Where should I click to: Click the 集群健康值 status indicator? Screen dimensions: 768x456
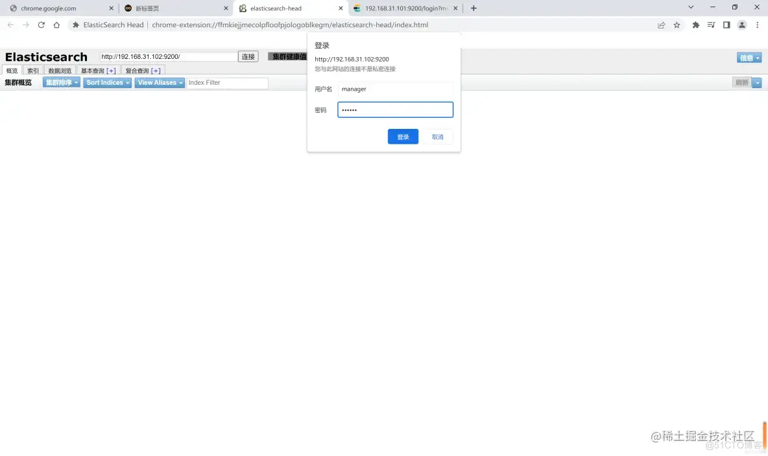[288, 57]
